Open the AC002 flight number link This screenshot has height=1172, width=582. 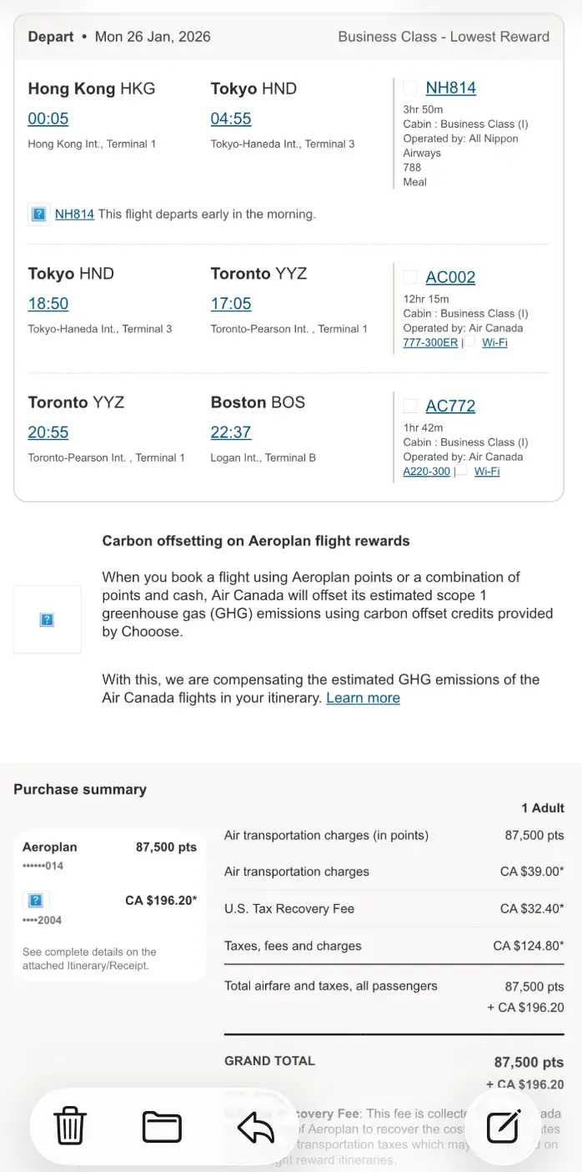tap(450, 277)
